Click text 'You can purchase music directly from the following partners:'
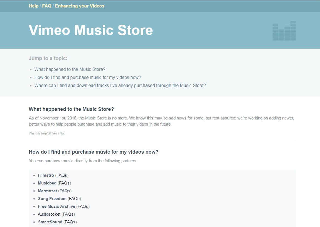320x227 pixels. pos(83,161)
